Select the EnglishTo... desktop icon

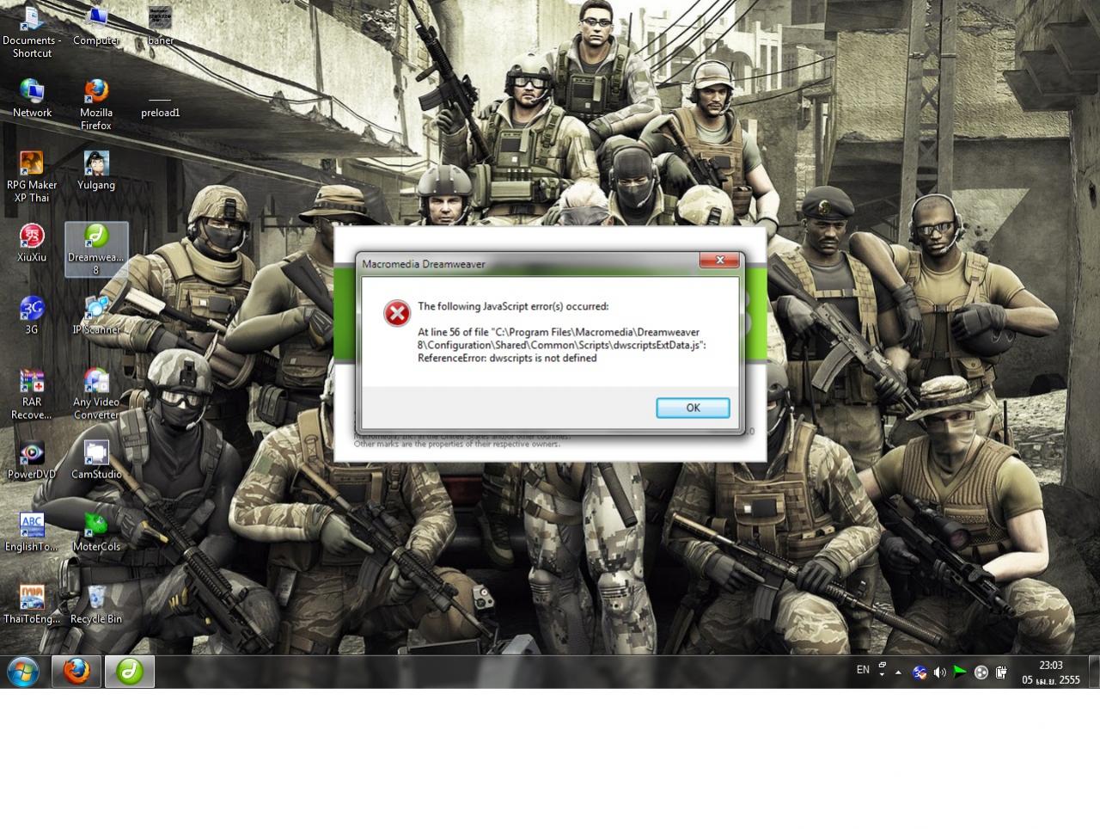[x=32, y=532]
